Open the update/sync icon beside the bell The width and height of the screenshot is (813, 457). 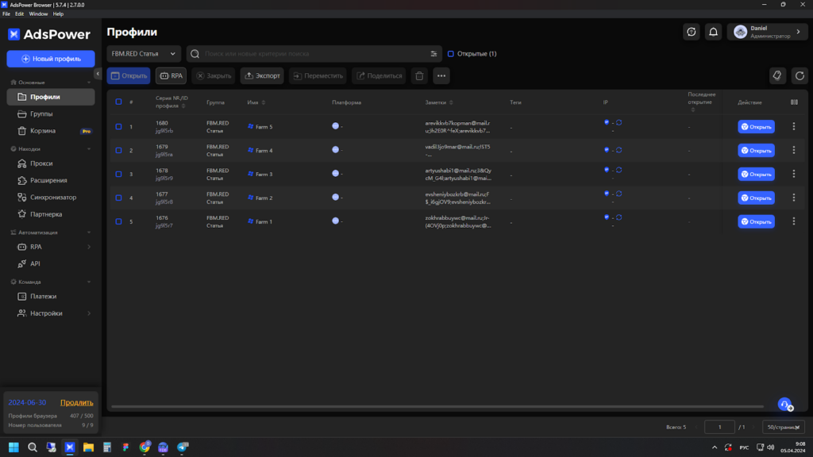692,32
